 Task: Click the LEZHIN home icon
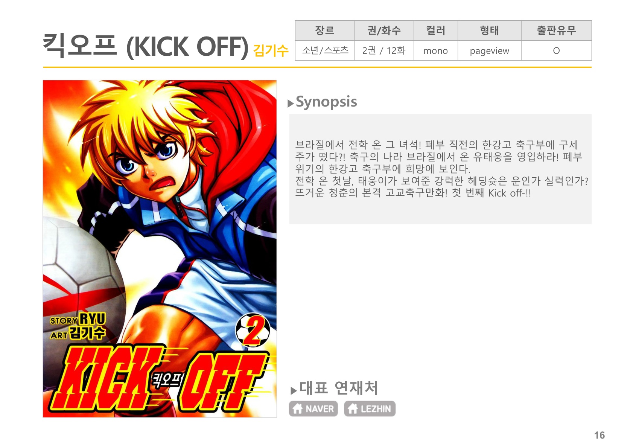point(353,408)
